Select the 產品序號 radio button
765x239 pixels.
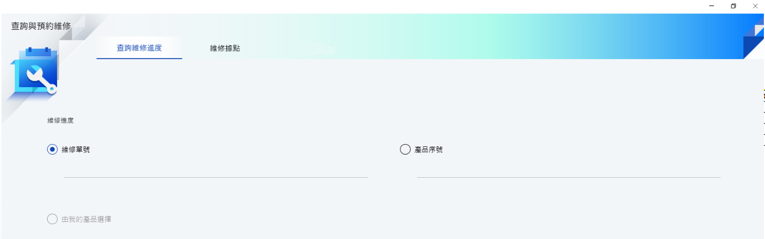point(405,150)
